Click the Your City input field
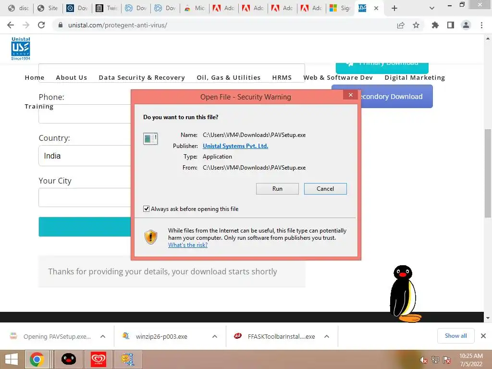Image resolution: width=492 pixels, height=369 pixels. pyautogui.click(x=85, y=197)
